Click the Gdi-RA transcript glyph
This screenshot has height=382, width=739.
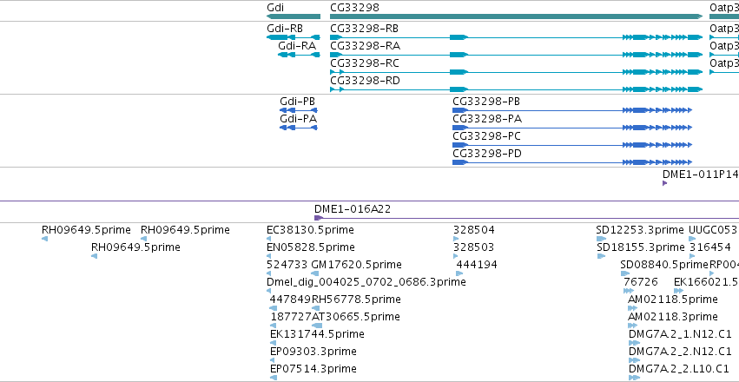(299, 55)
